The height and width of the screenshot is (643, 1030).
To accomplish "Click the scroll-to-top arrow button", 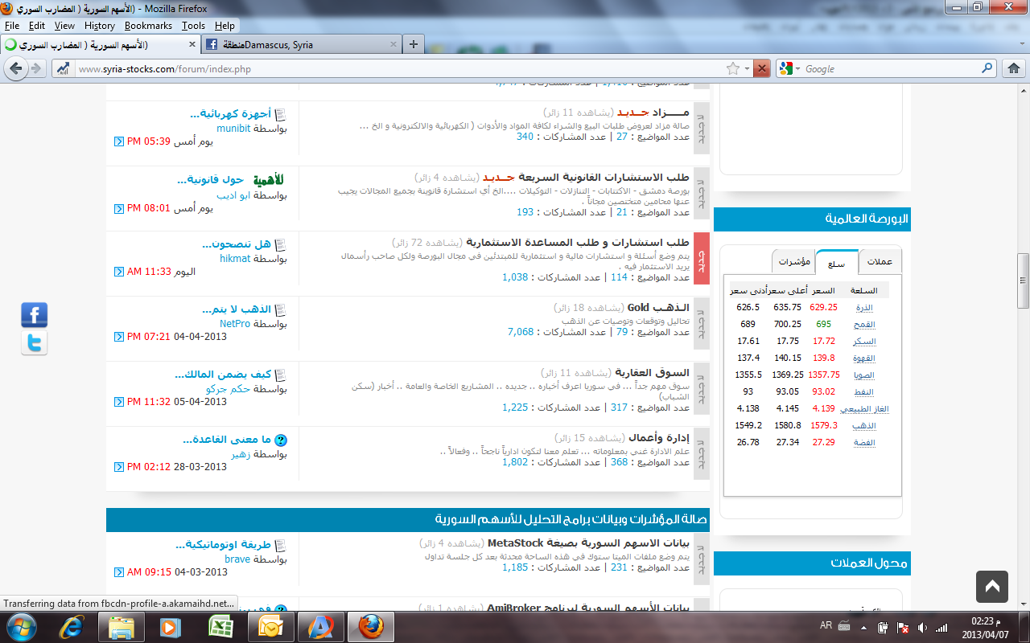I will click(x=992, y=587).
